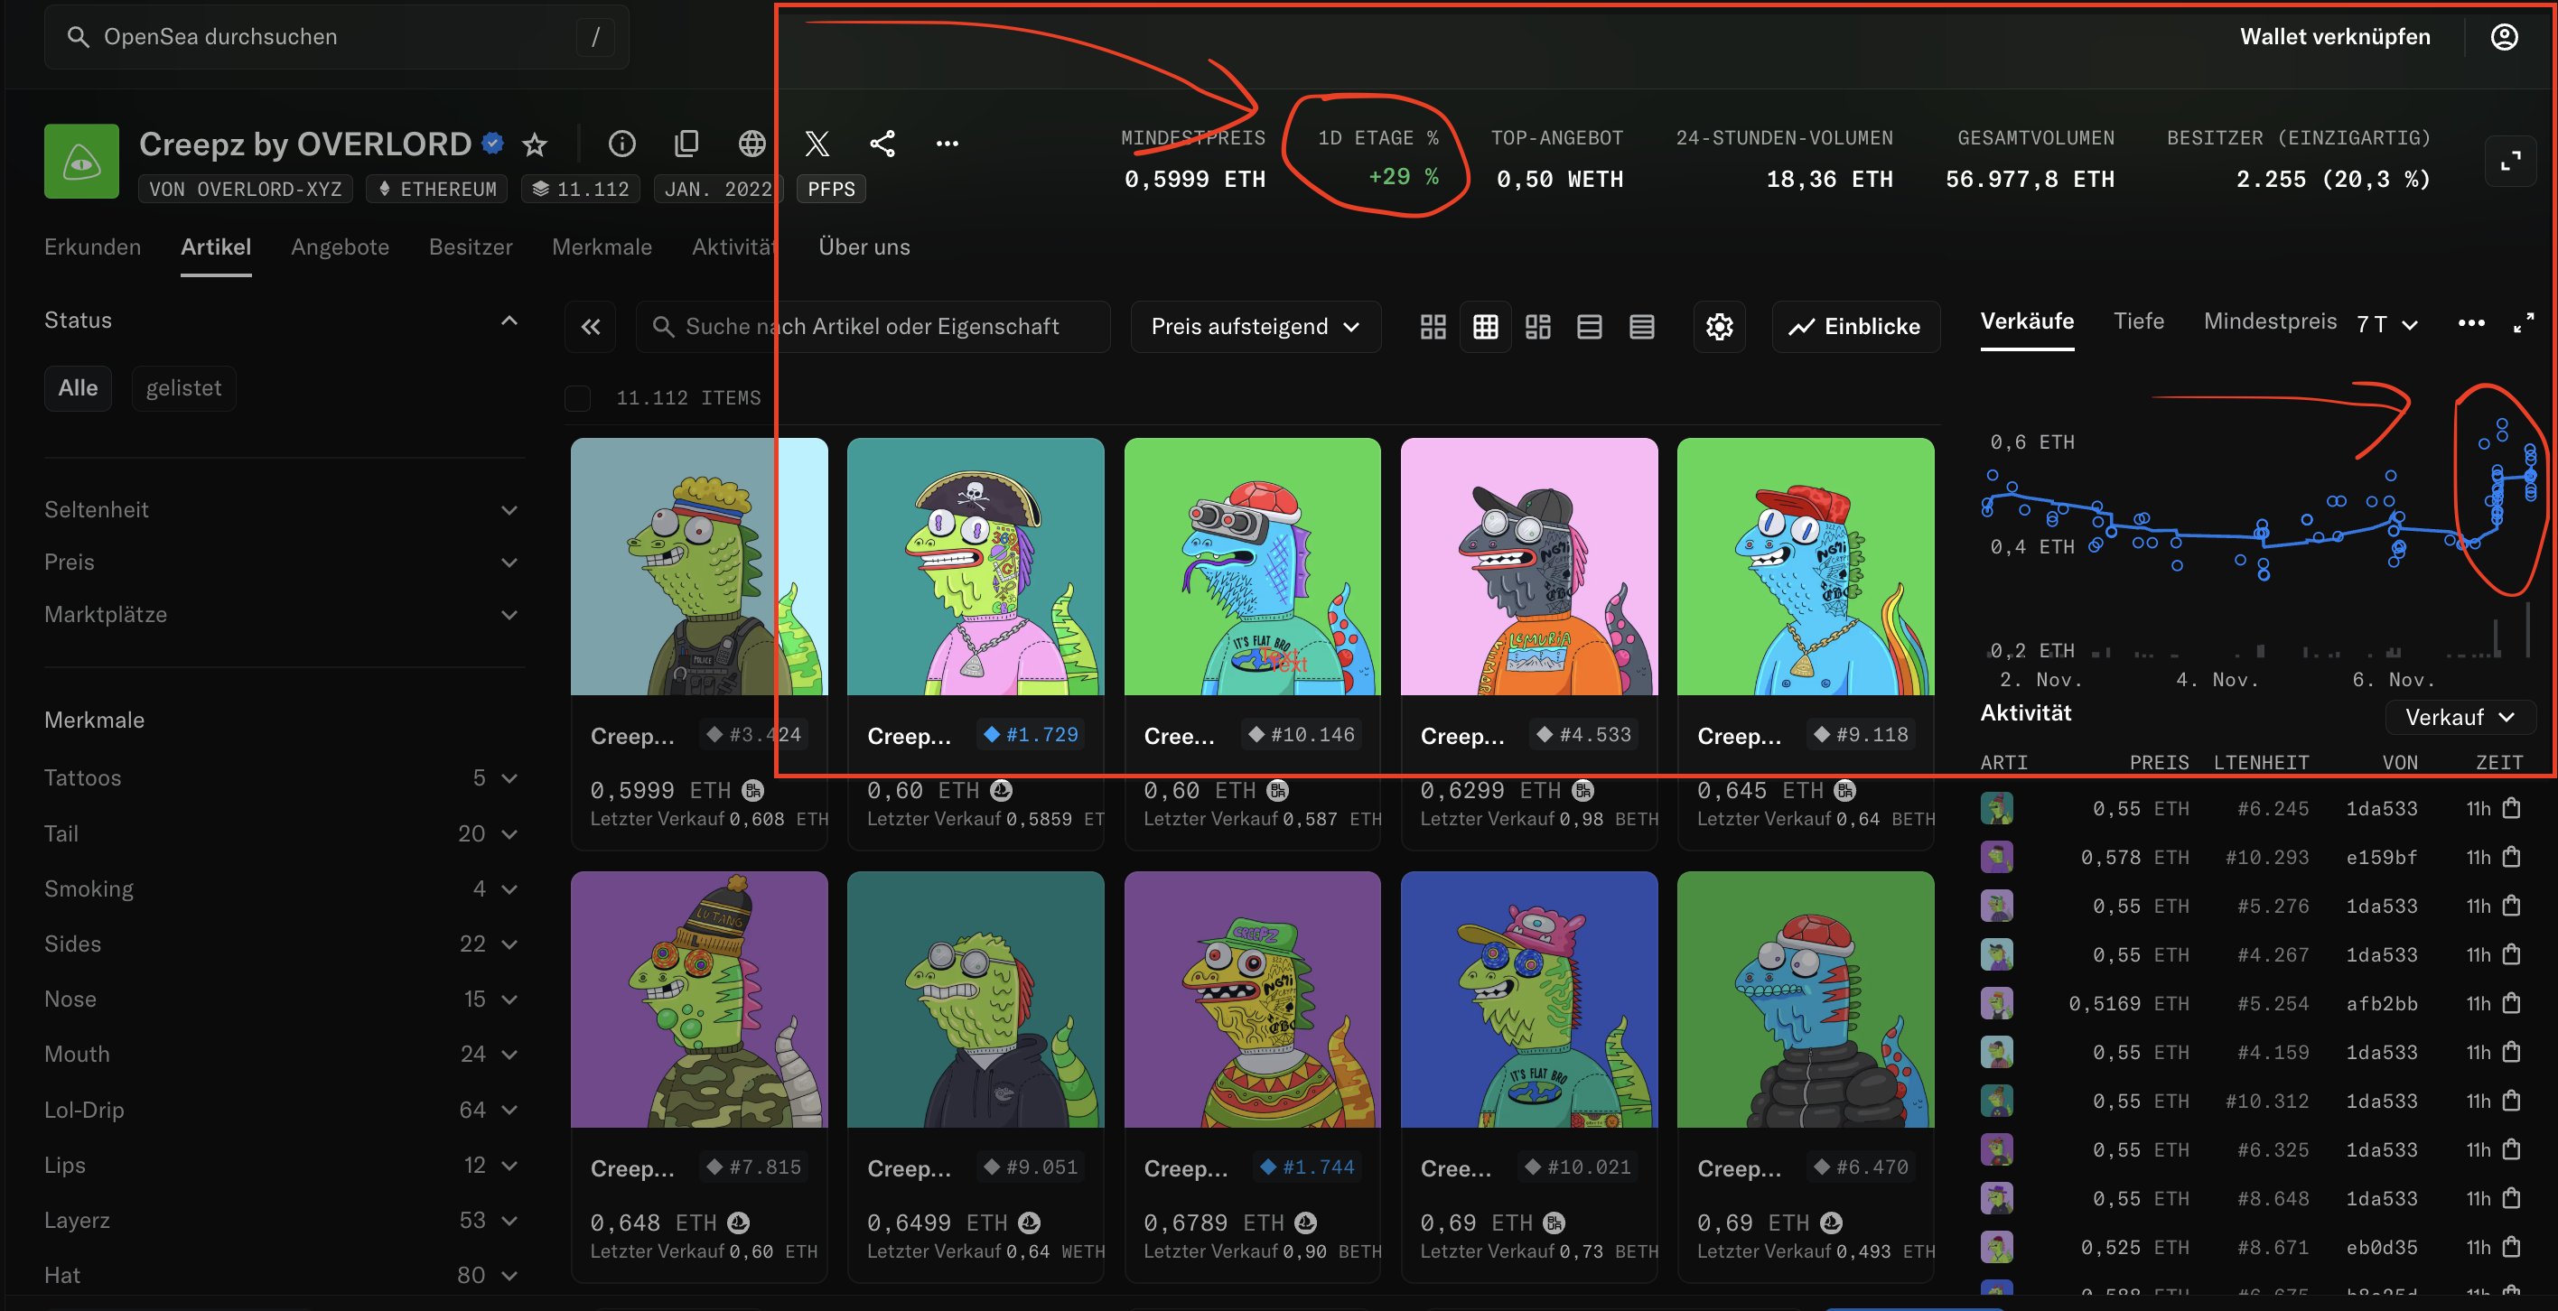Open the account profile icon

coord(2504,37)
